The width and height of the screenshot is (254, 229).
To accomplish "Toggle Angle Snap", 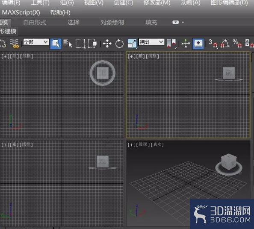I will (225, 44).
